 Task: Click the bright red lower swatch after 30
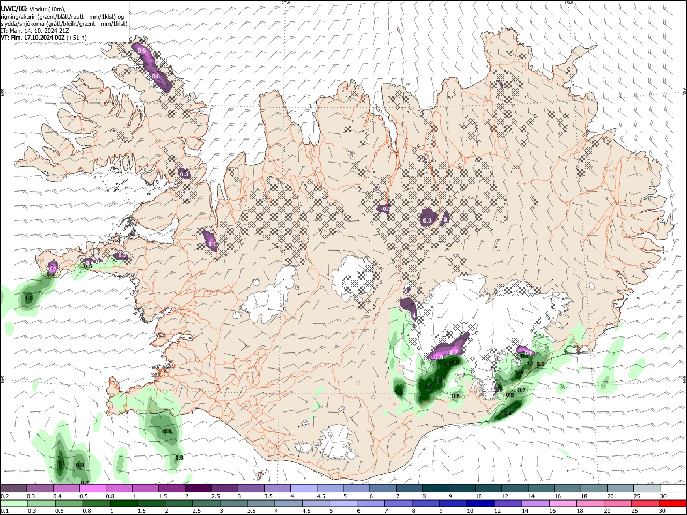coord(673,503)
